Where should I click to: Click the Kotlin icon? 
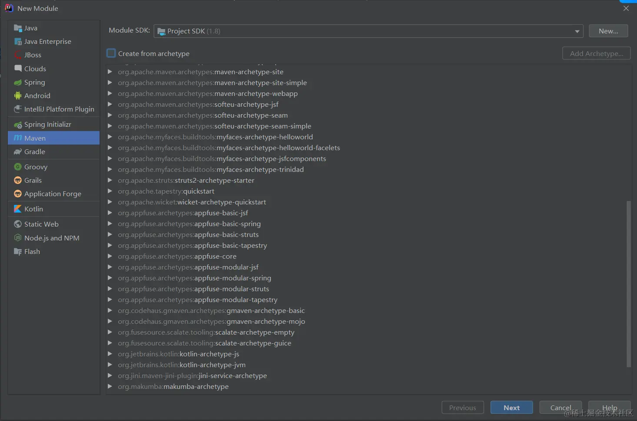click(x=18, y=209)
